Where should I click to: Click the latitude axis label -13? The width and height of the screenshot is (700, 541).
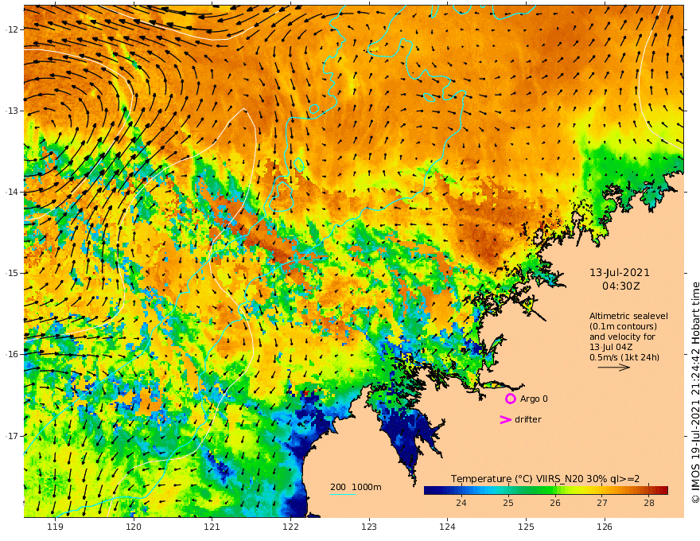[x=12, y=111]
